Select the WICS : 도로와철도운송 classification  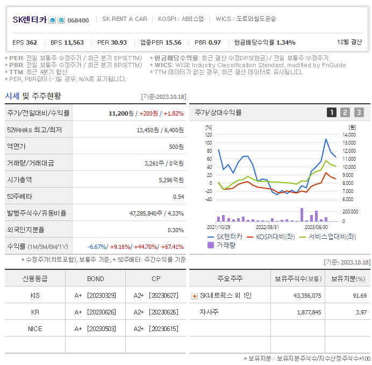click(x=246, y=19)
